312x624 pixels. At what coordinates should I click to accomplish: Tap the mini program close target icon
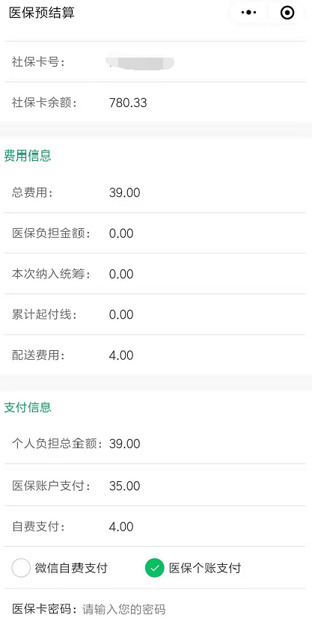287,12
